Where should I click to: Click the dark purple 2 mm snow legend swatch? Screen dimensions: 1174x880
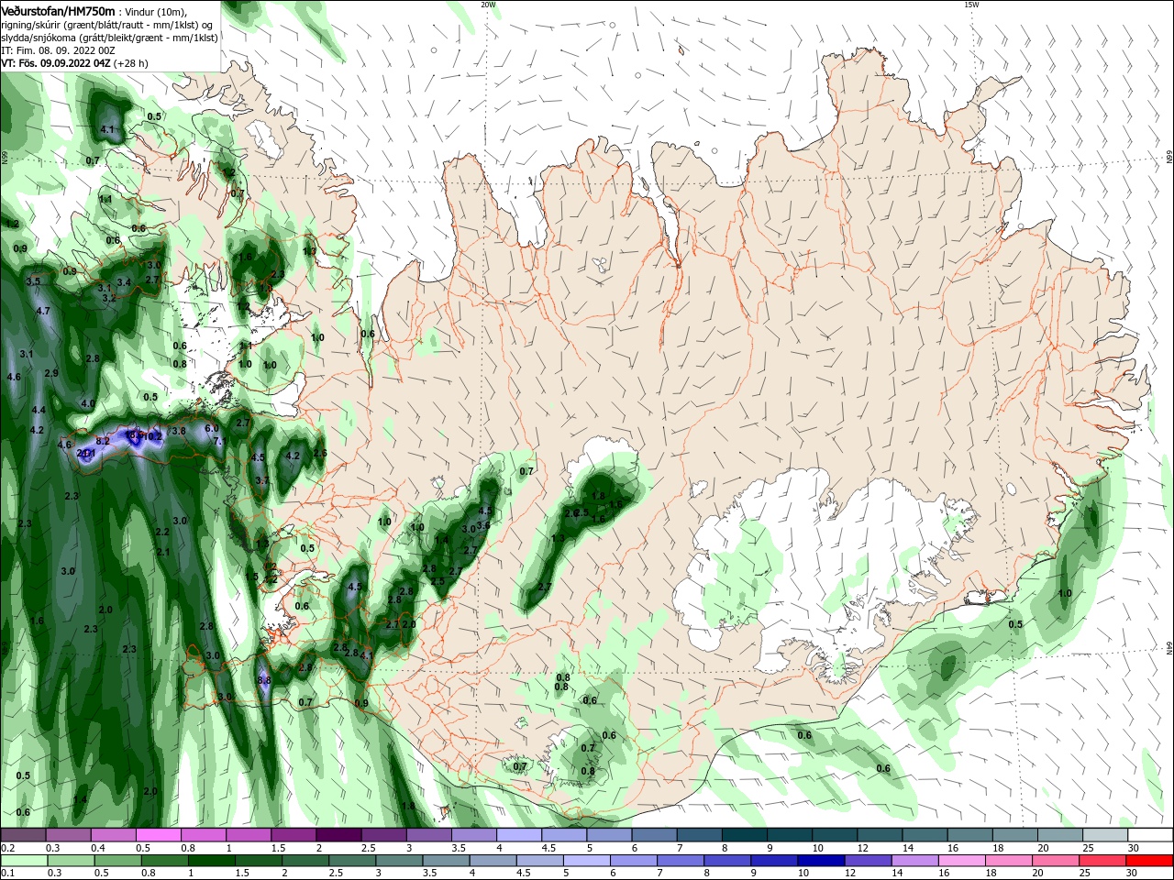338,835
